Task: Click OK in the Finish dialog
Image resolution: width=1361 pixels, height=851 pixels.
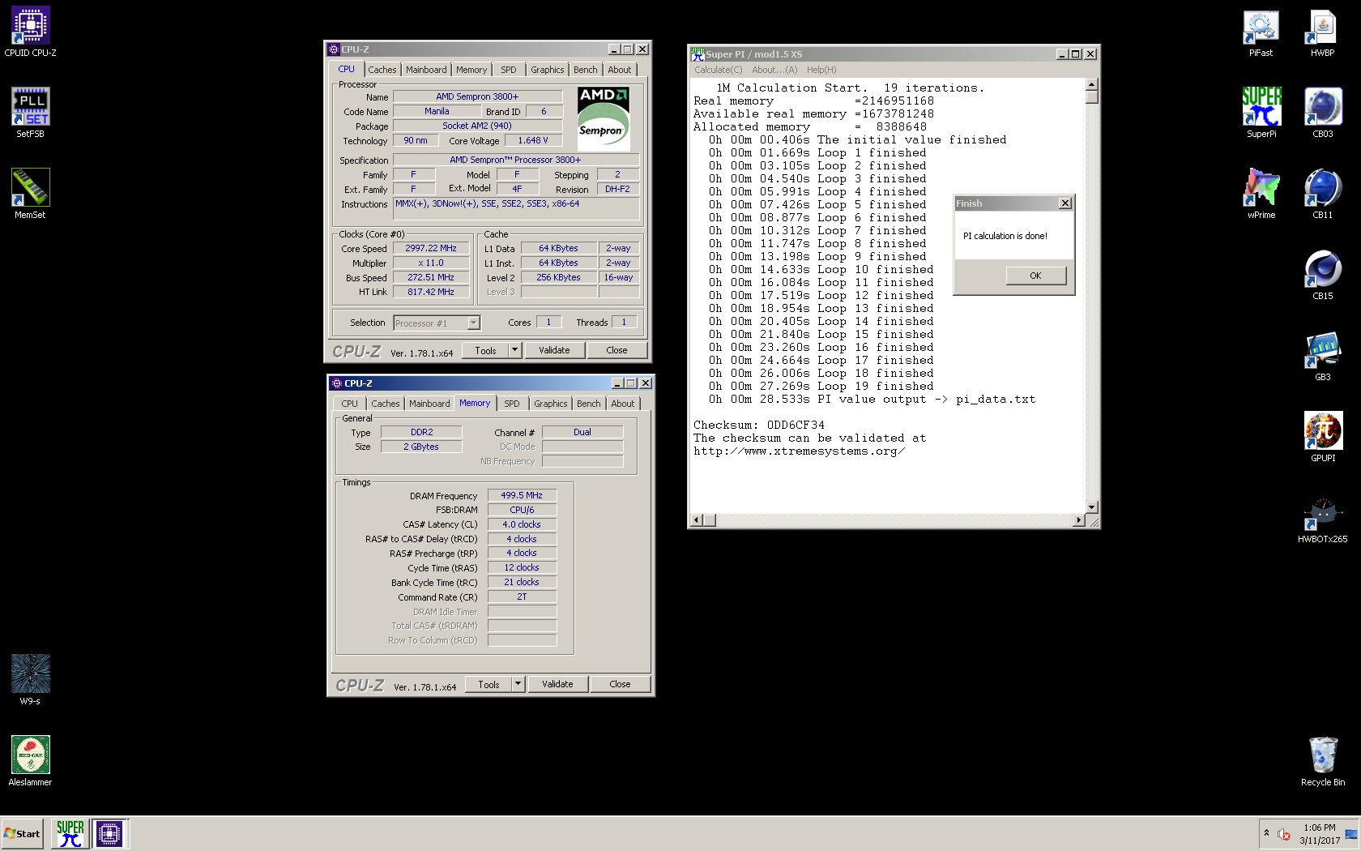Action: click(1035, 276)
